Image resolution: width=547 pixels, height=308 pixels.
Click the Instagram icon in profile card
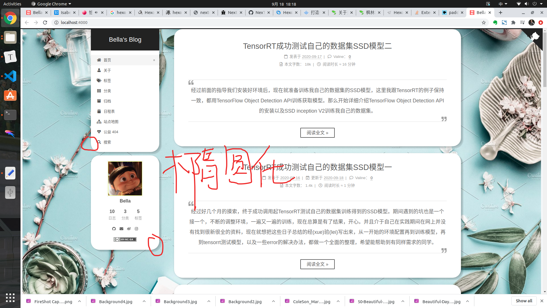point(136,229)
